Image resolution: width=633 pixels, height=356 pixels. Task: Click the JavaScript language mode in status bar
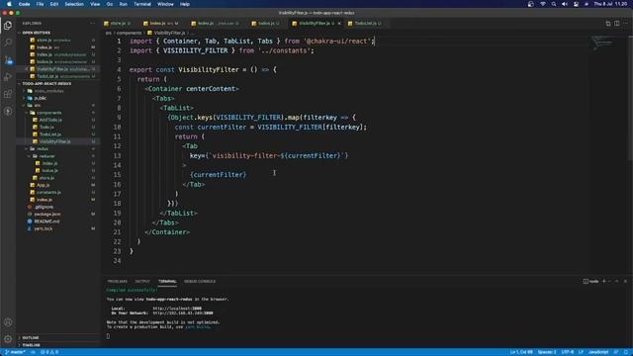tap(598, 352)
